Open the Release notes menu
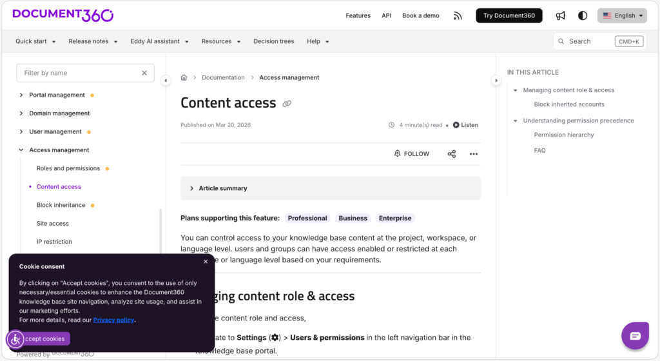 [x=93, y=41]
